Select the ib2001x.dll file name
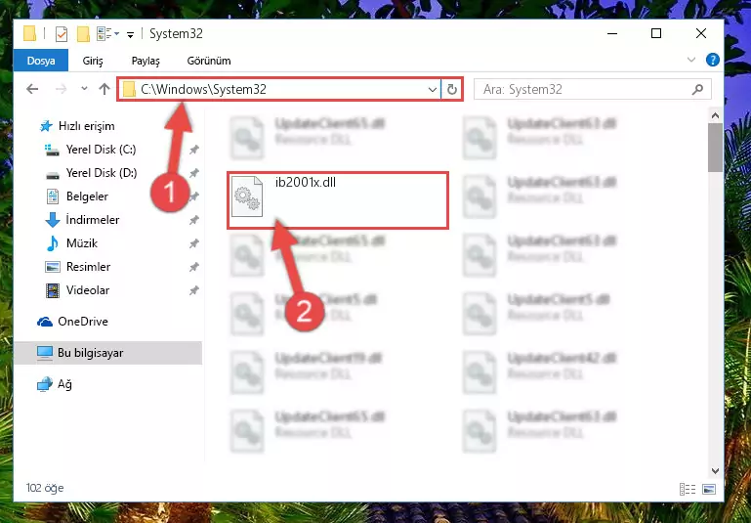This screenshot has width=751, height=523. coord(306,183)
